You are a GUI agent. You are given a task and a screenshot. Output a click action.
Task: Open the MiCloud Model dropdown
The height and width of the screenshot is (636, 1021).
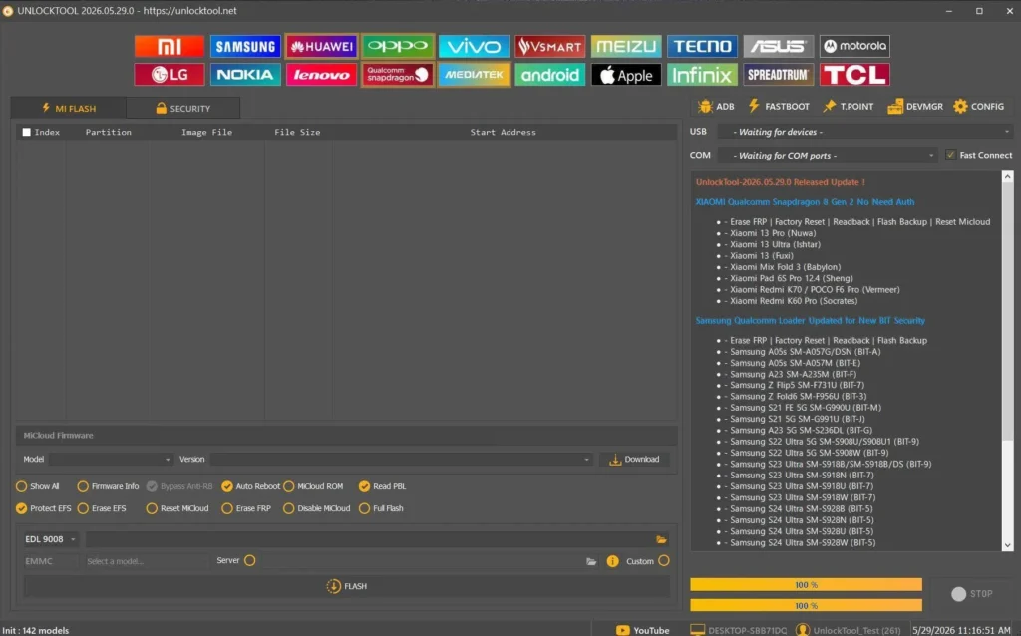pos(111,459)
